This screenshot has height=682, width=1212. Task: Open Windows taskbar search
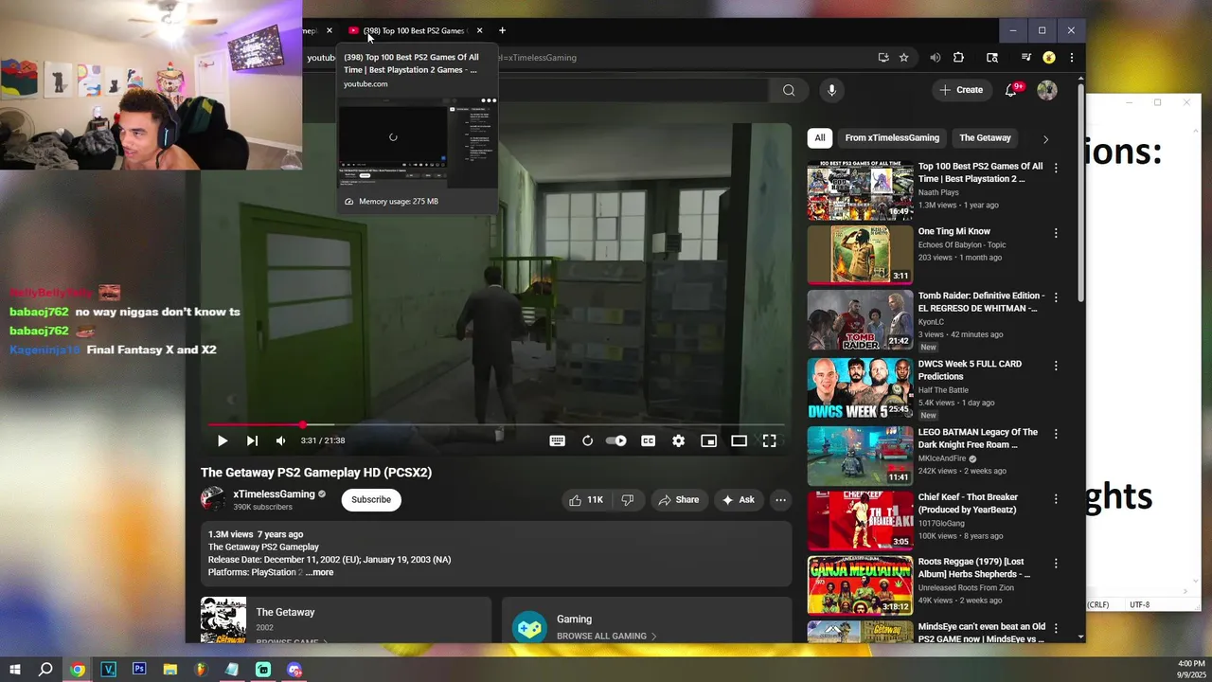coord(45,670)
